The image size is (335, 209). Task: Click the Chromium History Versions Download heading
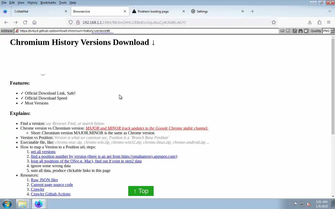(82, 42)
